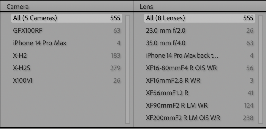Select XF56mmF1.2 R lens entry
The height and width of the screenshot is (129, 266).
pos(199,93)
